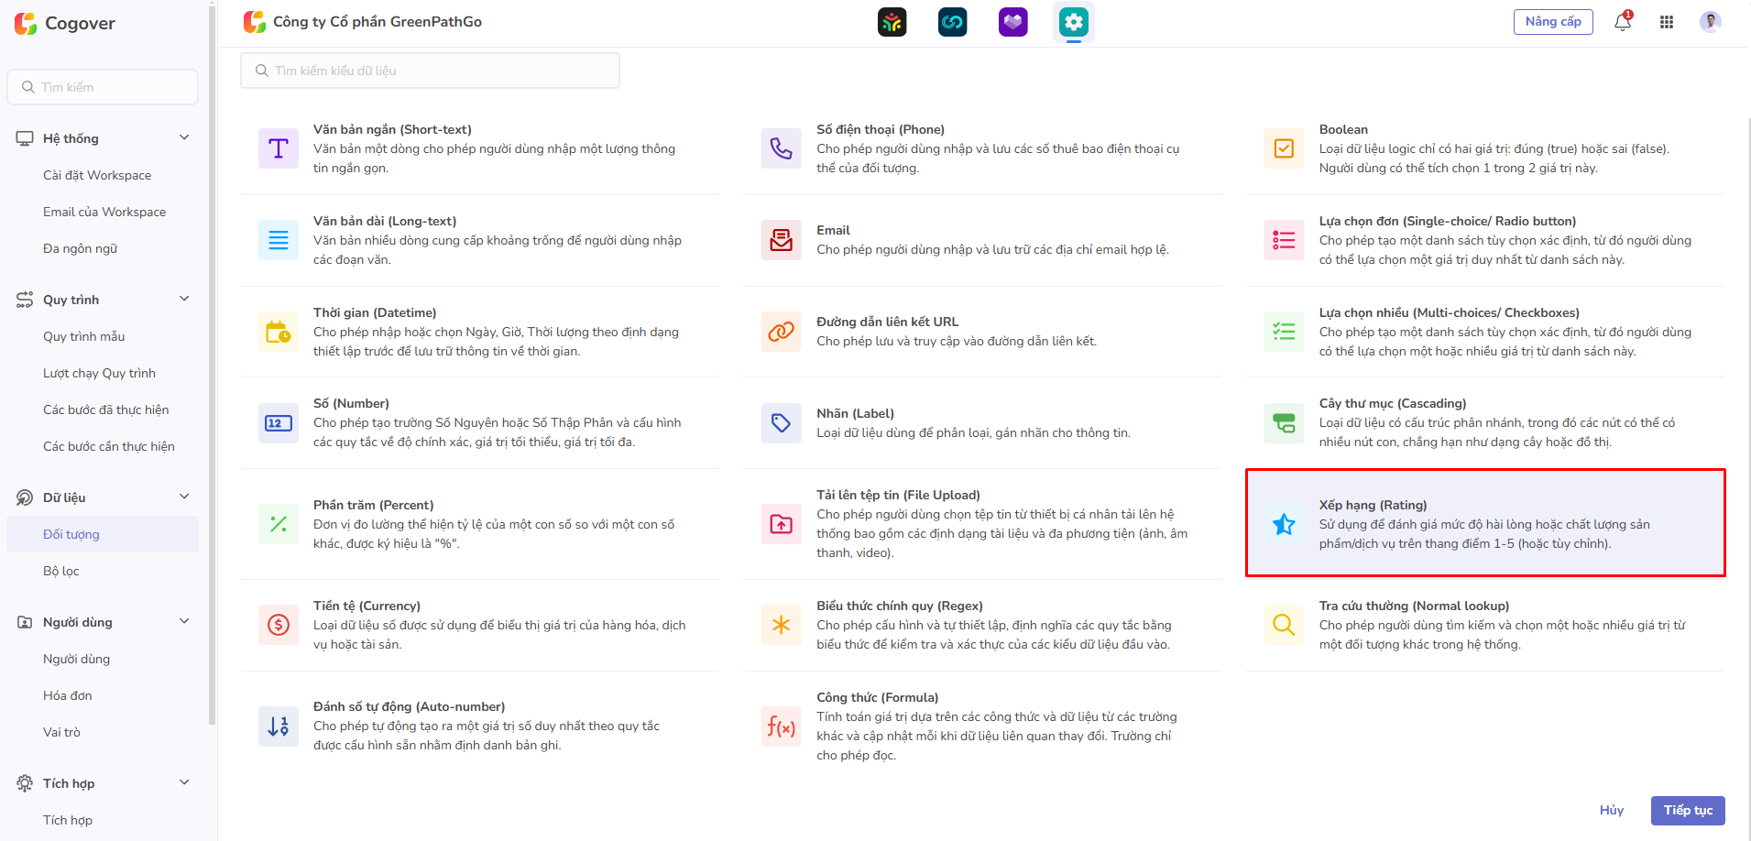1751x841 pixels.
Task: Click the Tiếp tục button
Action: (1687, 810)
